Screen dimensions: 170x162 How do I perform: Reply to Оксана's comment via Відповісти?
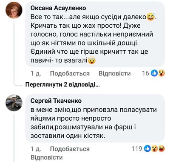pyautogui.click(x=115, y=73)
